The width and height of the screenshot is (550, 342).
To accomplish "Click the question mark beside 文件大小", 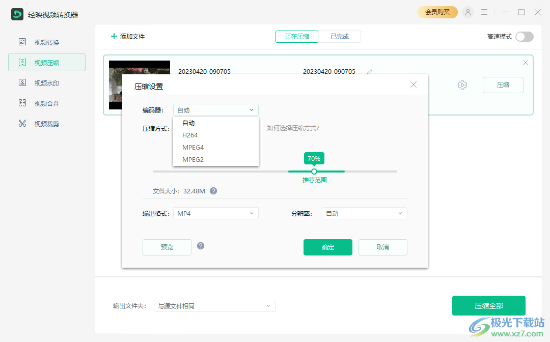I will coord(213,191).
